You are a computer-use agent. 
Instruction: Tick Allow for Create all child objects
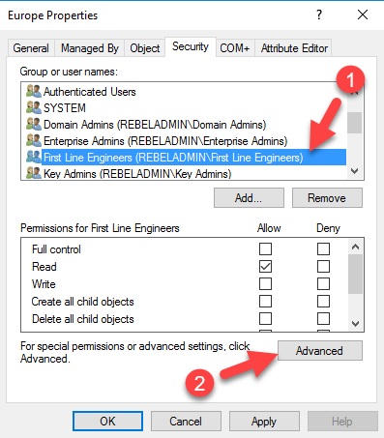pyautogui.click(x=265, y=302)
